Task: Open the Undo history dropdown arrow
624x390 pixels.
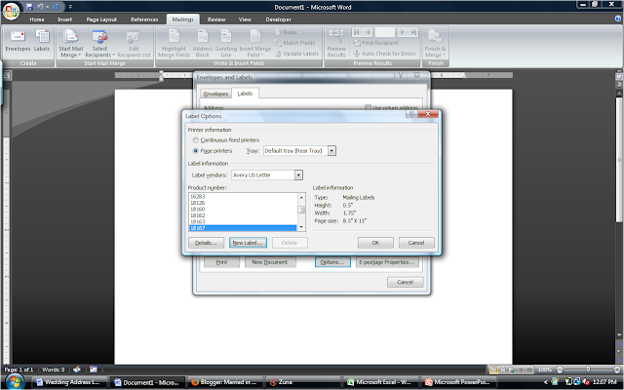Action: click(x=47, y=7)
